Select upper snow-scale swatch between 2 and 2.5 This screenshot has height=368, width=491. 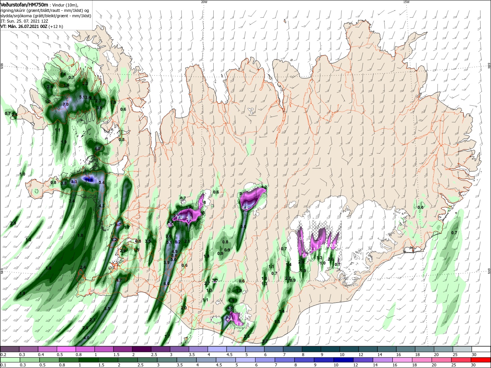click(x=141, y=349)
